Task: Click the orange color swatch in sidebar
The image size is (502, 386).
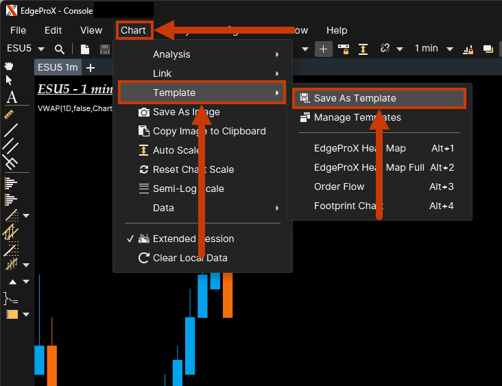Action: (x=12, y=315)
